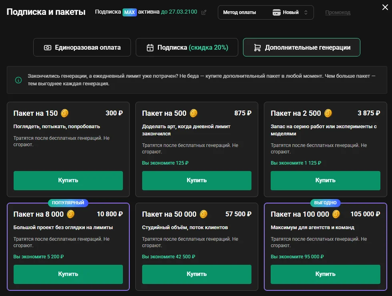Viewport: 392px width, 296px height.
Task: Click the text Большой проект без оглядки на лимиты
Action: [x=63, y=228]
